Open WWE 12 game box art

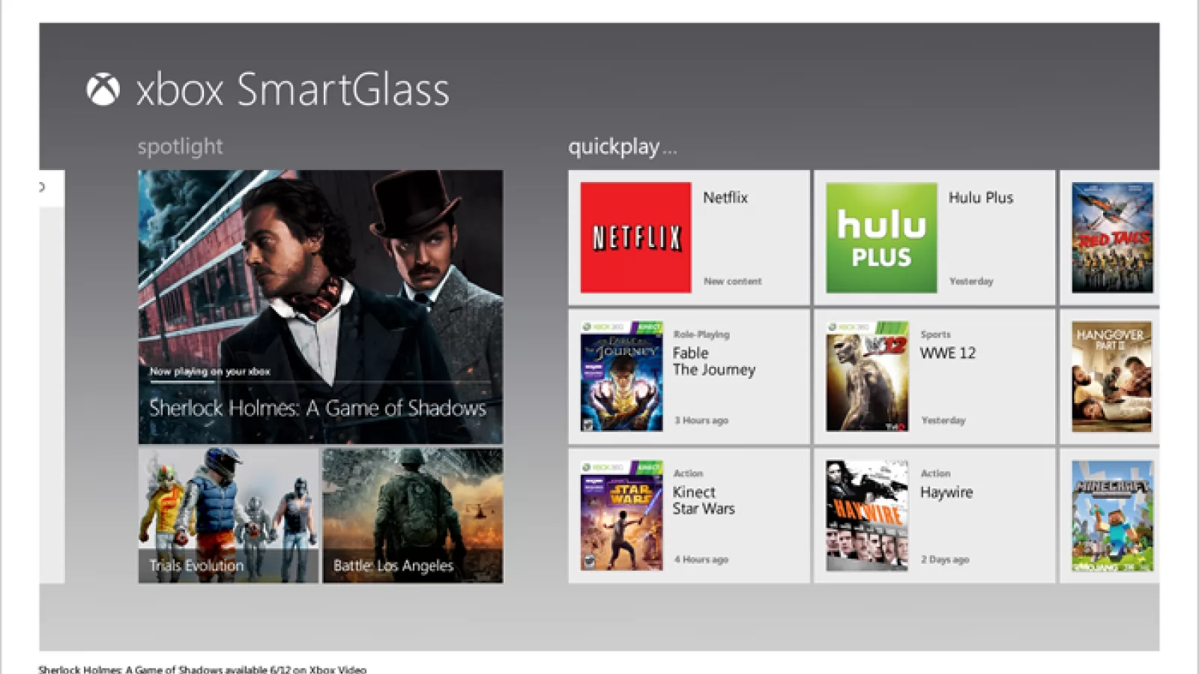868,377
